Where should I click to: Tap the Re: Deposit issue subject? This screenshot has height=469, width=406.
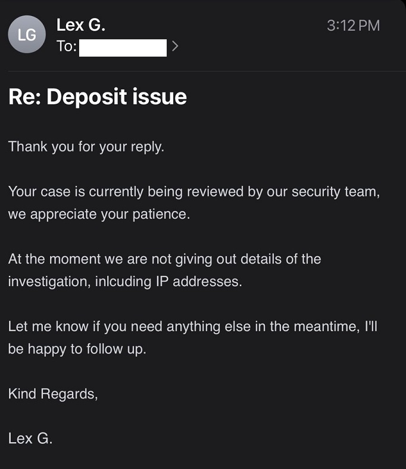[x=98, y=97]
